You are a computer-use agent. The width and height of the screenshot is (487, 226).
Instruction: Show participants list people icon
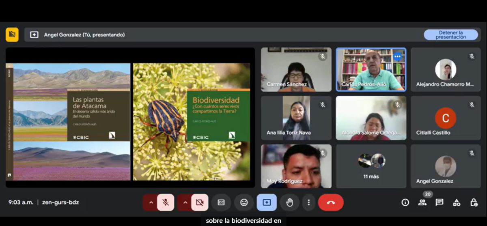(422, 202)
